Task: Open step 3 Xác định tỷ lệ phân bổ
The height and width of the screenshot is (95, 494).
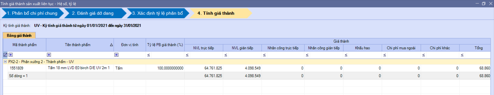Action: click(x=157, y=13)
